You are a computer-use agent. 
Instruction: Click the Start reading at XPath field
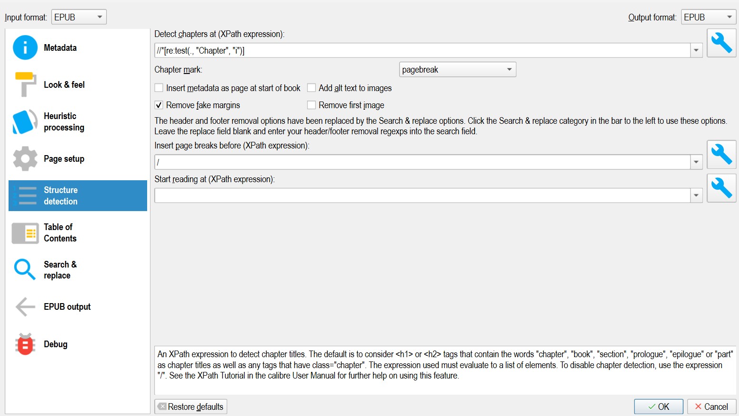pyautogui.click(x=422, y=195)
